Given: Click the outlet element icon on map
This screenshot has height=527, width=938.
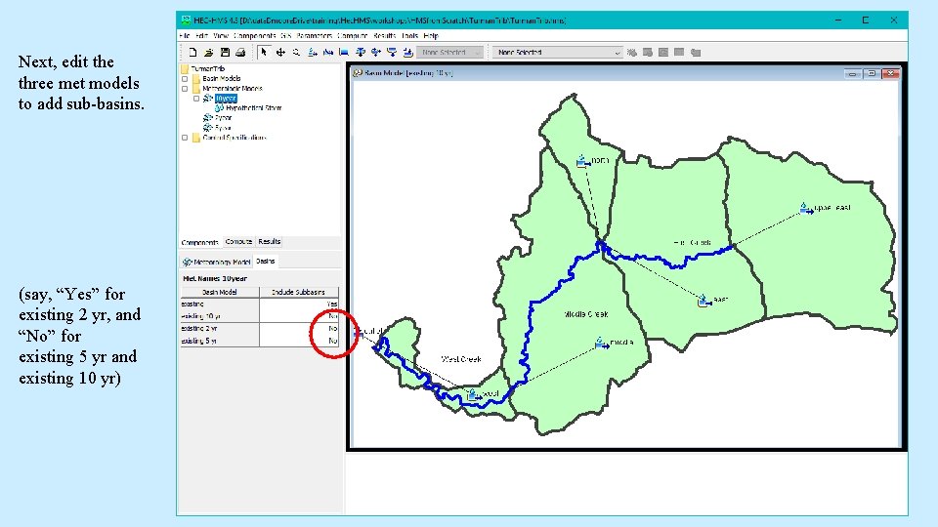Looking at the screenshot, I should click(x=358, y=332).
